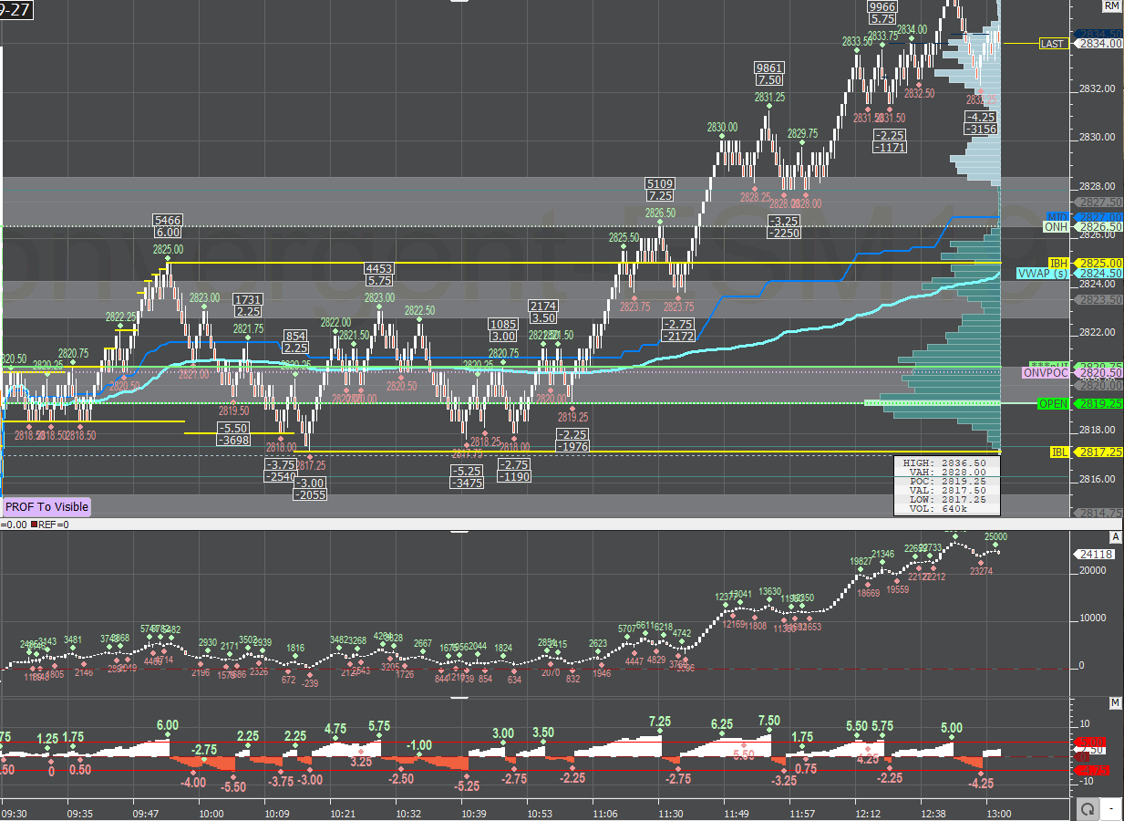Click the red -4.75 scale tag
The width and height of the screenshot is (1124, 821).
(1092, 771)
